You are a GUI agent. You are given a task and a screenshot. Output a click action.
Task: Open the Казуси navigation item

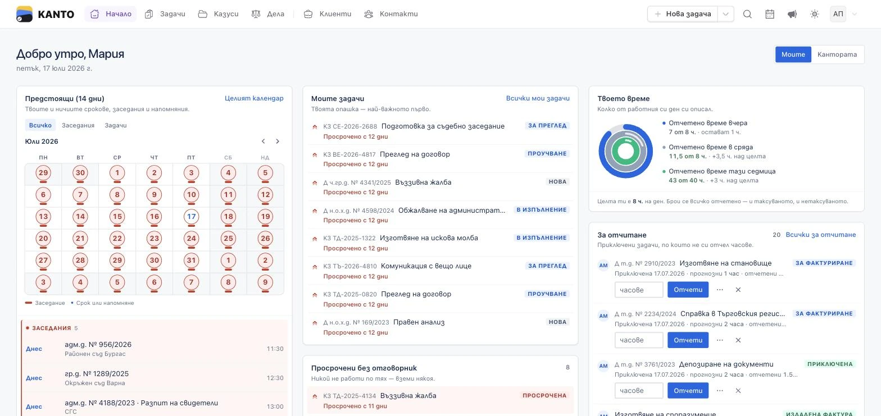218,14
